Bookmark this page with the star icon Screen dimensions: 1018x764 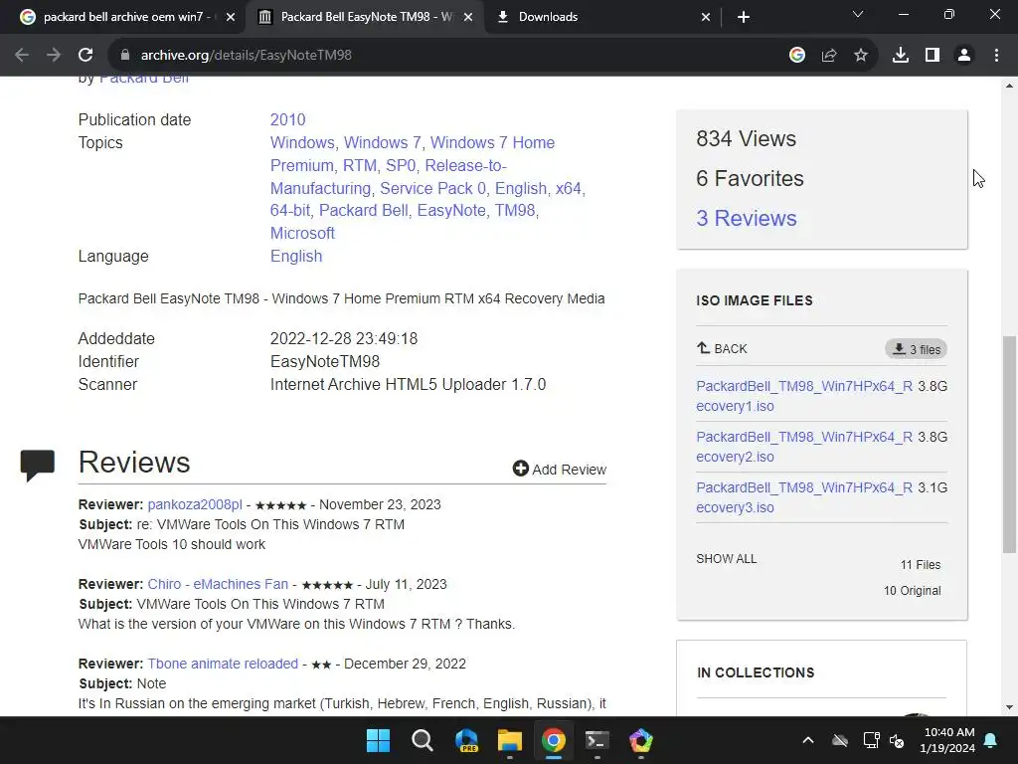tap(861, 56)
